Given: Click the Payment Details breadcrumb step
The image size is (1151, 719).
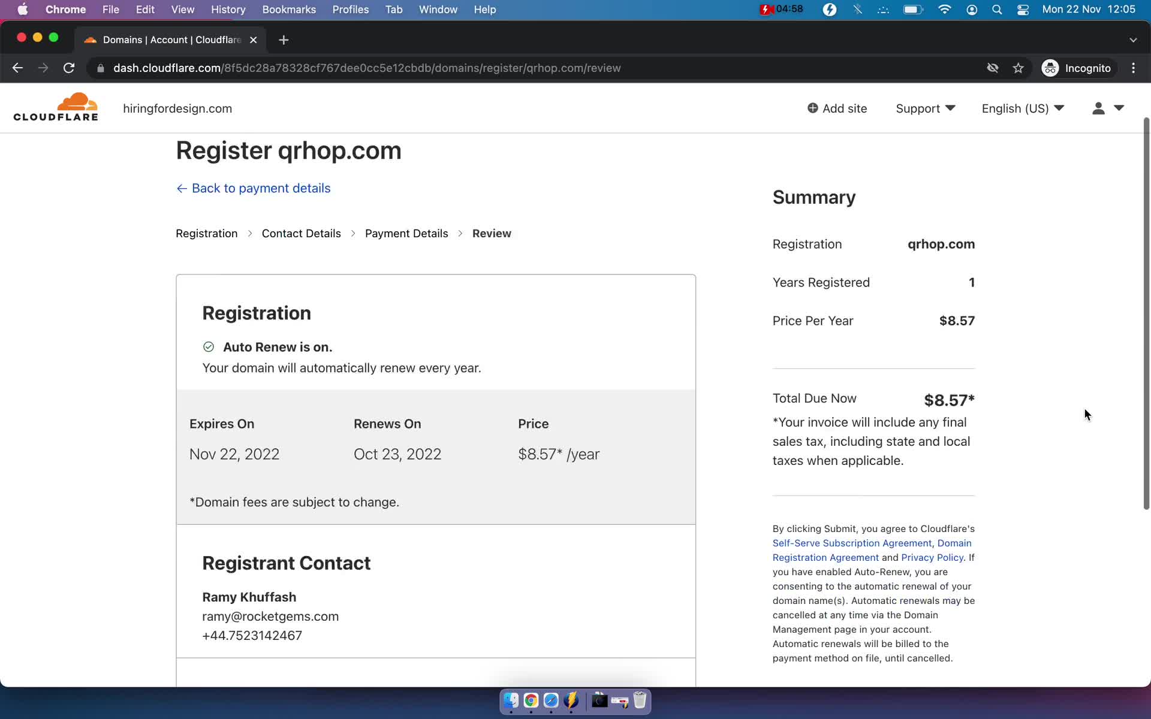Looking at the screenshot, I should 407,232.
